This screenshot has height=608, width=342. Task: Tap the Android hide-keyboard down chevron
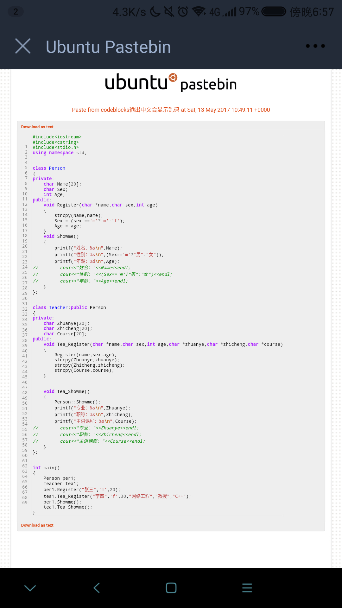point(30,588)
